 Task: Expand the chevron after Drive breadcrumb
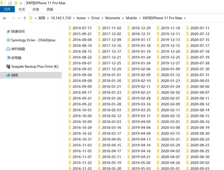pos(103,18)
